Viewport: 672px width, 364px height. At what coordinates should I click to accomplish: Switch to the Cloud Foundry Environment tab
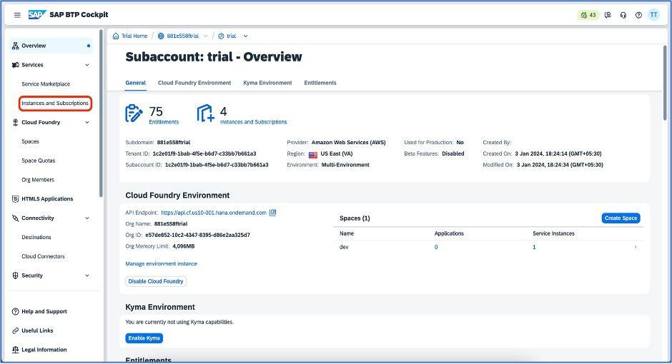pyautogui.click(x=194, y=83)
